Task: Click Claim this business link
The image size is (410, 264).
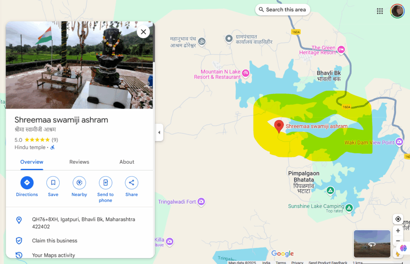Action: (x=54, y=241)
